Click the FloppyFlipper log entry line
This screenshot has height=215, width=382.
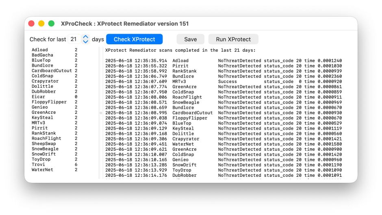223,118
